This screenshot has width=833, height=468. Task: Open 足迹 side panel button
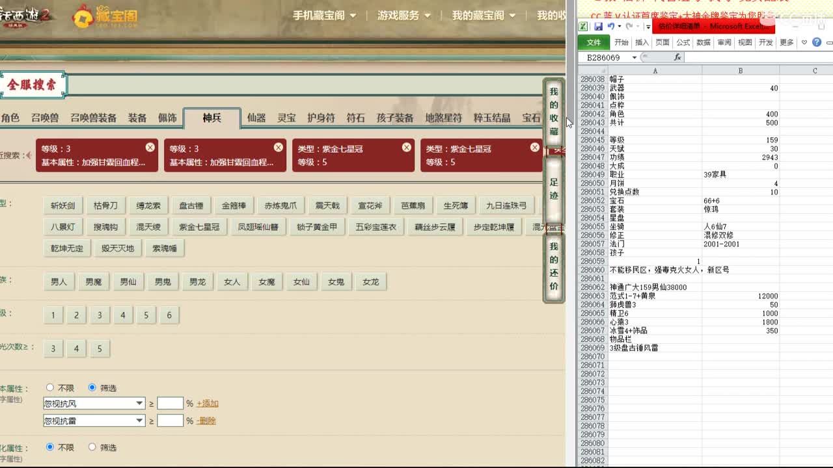[x=554, y=188]
